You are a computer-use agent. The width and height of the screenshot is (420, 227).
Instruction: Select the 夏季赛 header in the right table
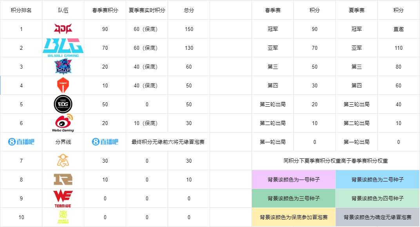point(357,10)
